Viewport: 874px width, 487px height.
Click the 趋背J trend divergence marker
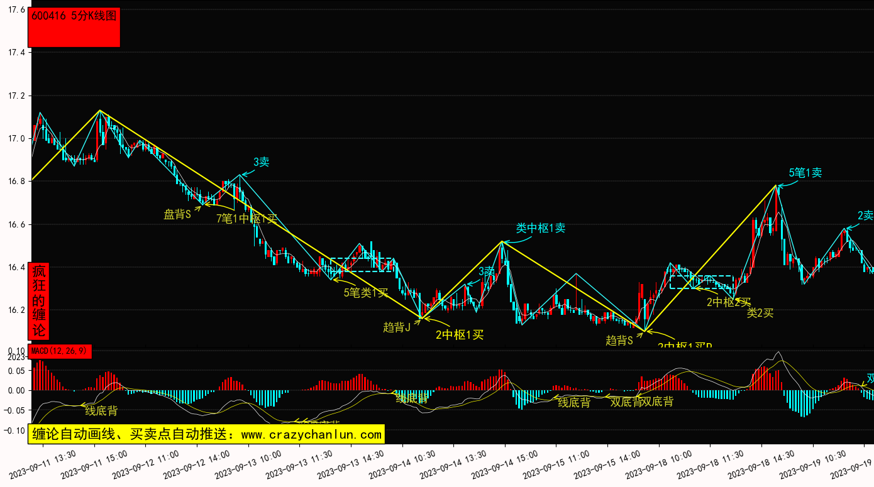(396, 327)
